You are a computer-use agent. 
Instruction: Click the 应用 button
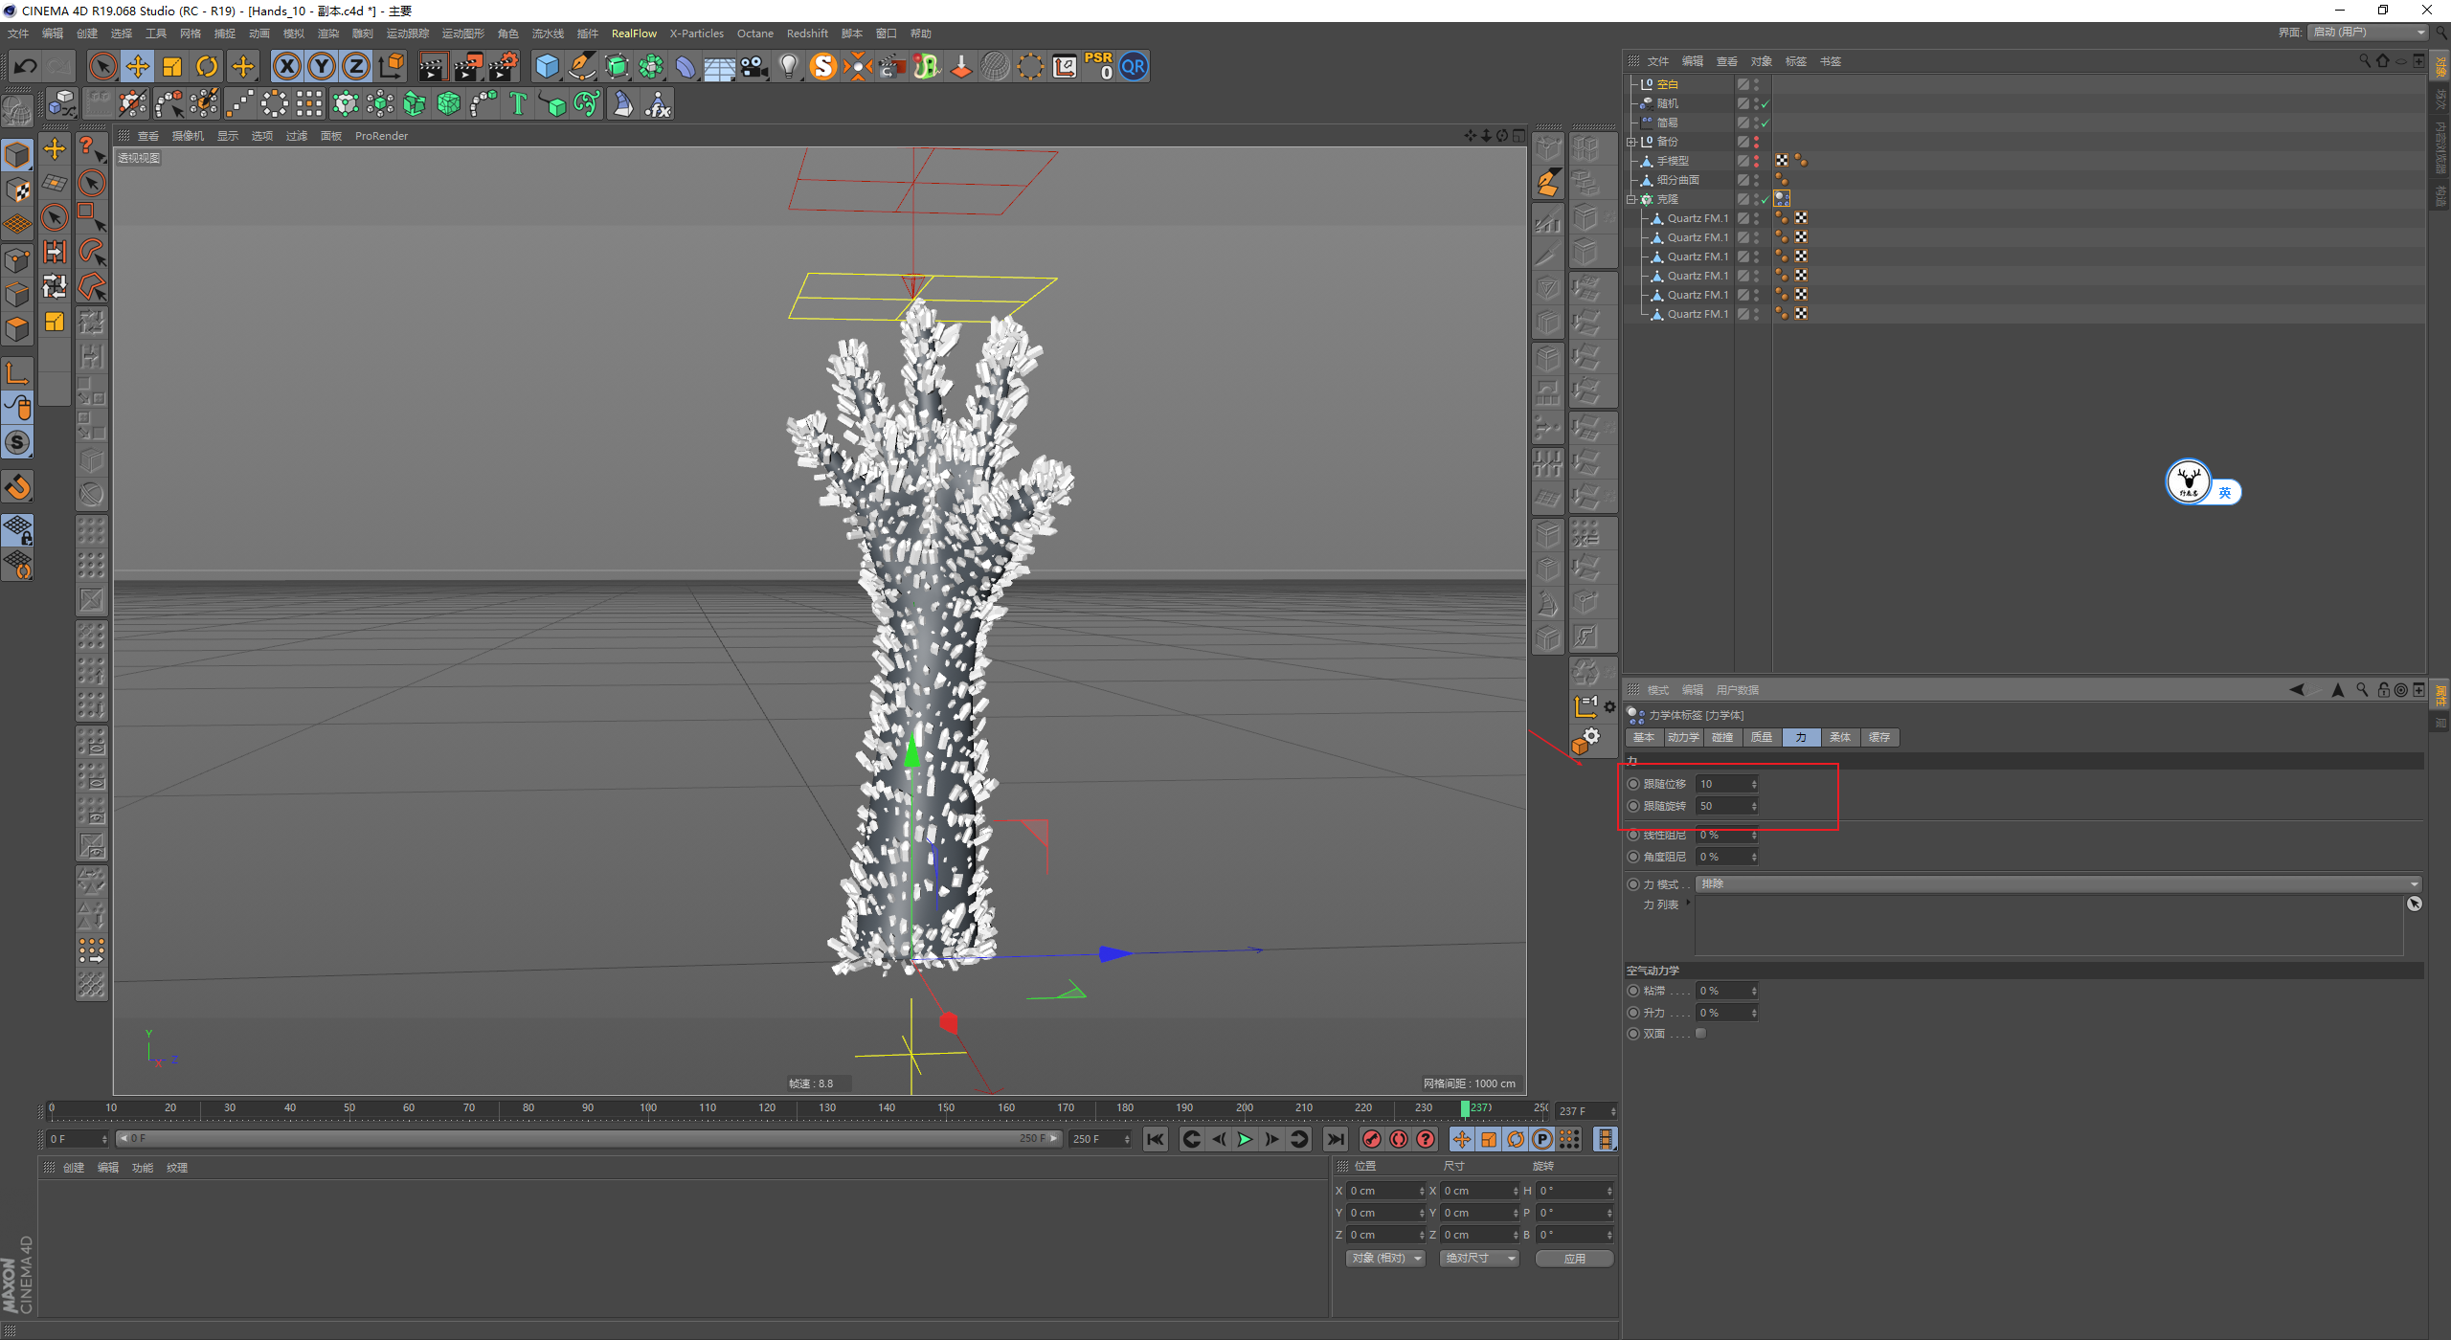pos(1574,1258)
